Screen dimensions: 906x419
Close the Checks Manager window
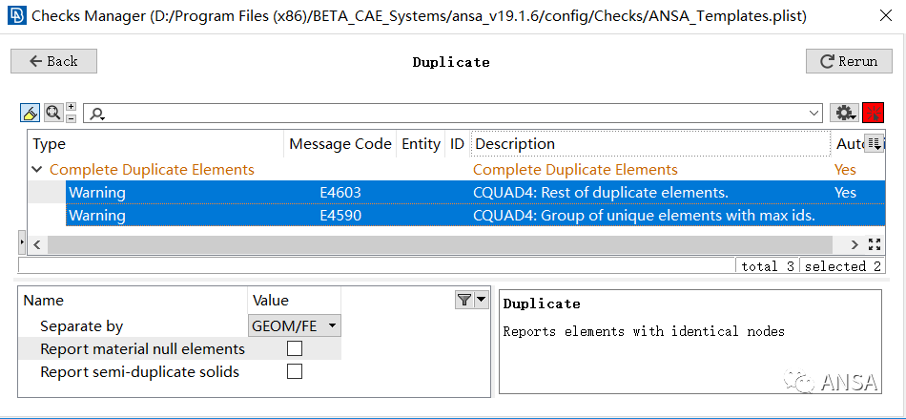pyautogui.click(x=885, y=16)
